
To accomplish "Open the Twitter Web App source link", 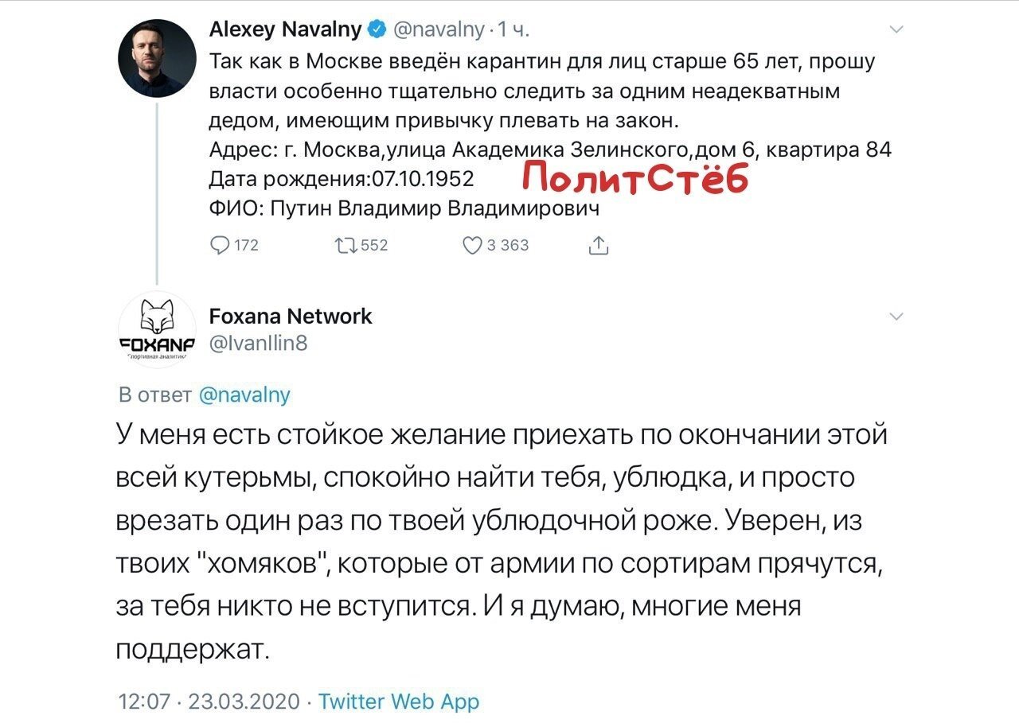I will [399, 702].
